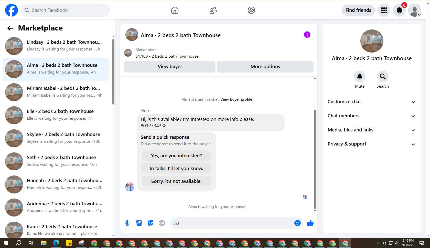Open conversation information purple icon

tap(307, 35)
